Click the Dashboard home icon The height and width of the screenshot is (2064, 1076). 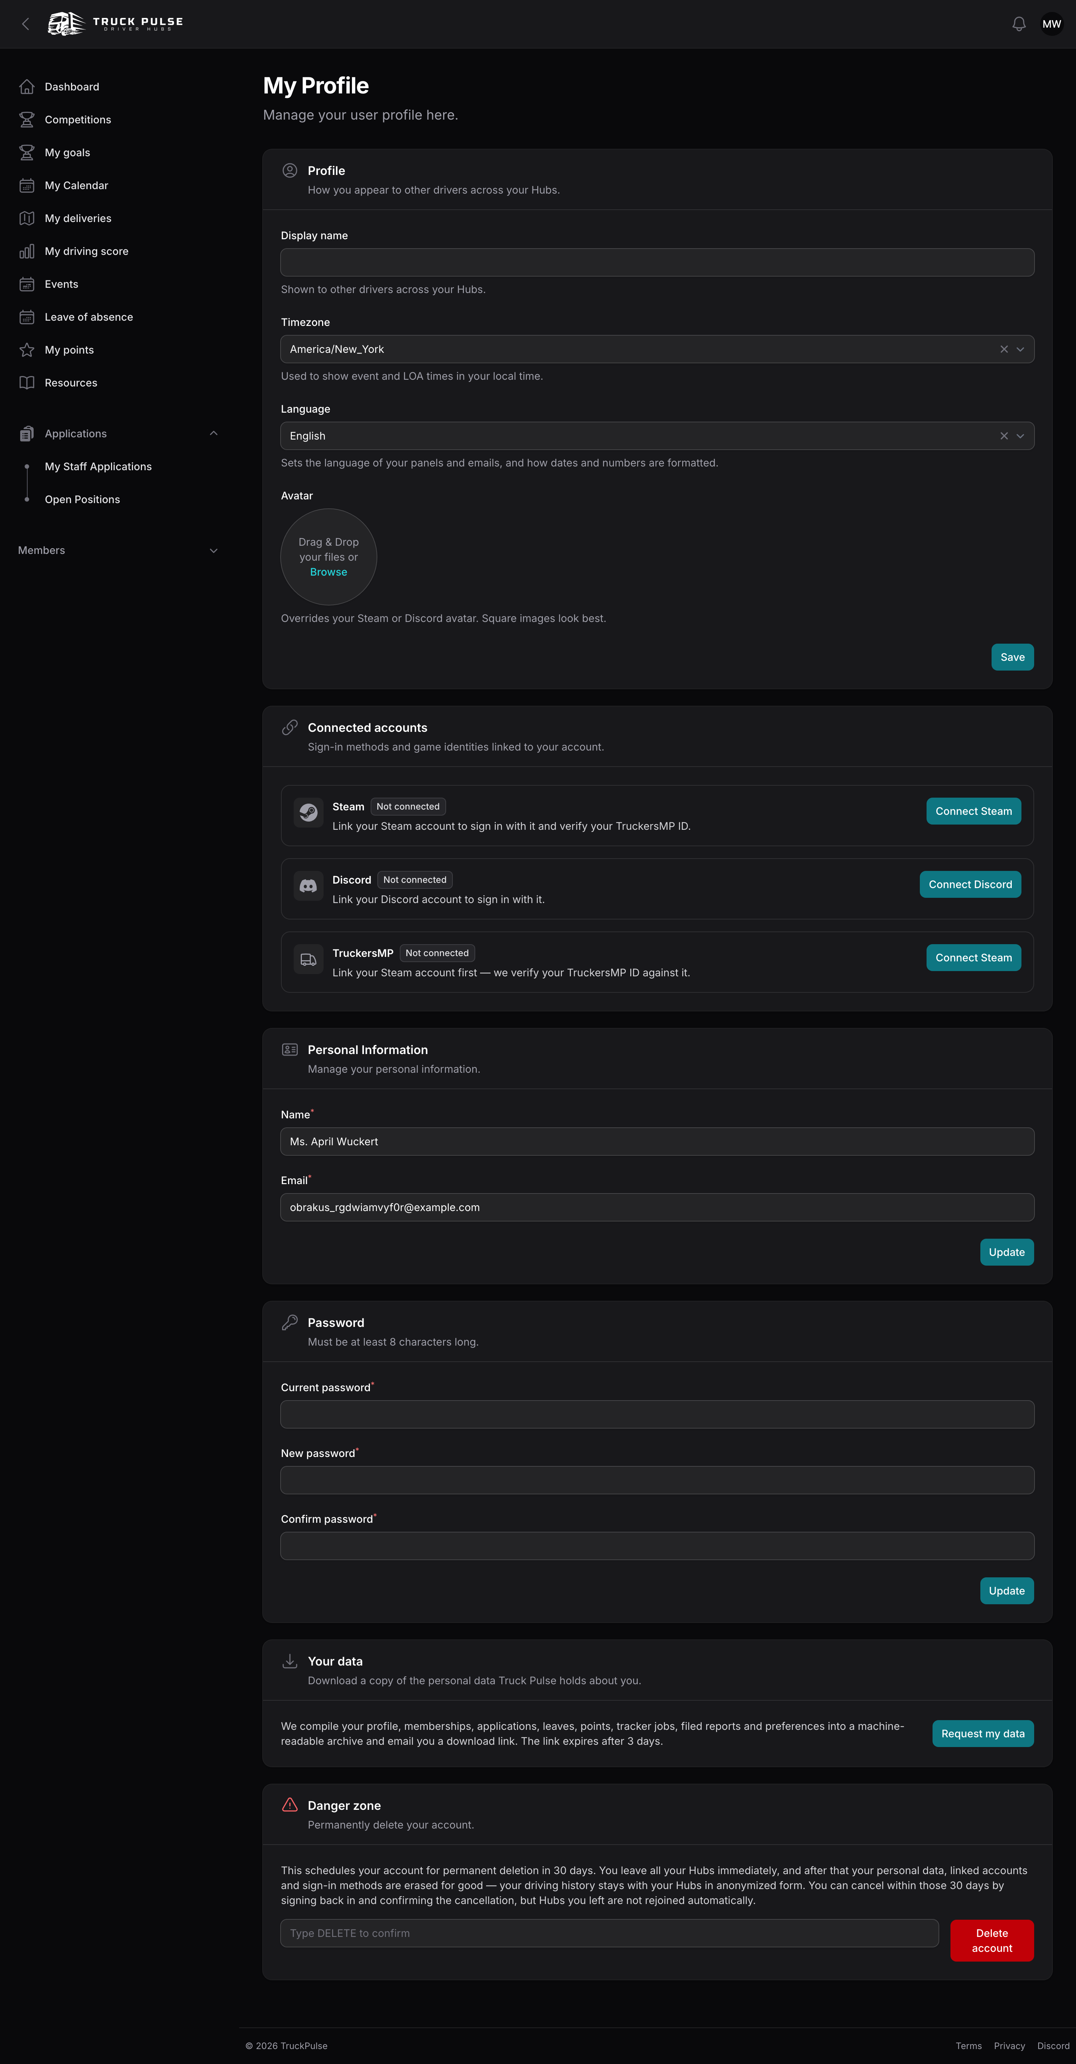(27, 87)
